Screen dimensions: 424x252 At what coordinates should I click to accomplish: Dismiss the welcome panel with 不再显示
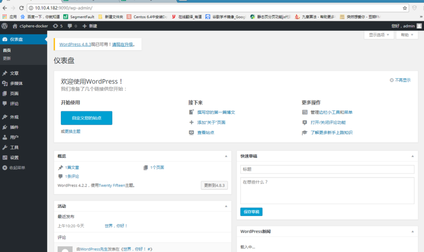(x=400, y=80)
